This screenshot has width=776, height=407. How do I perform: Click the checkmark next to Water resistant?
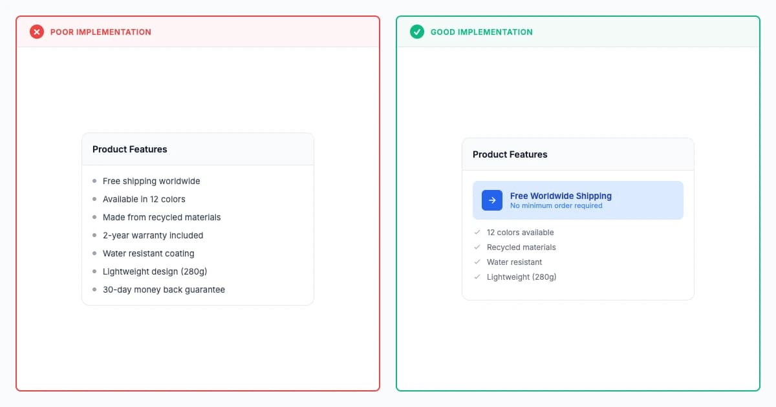click(x=477, y=262)
